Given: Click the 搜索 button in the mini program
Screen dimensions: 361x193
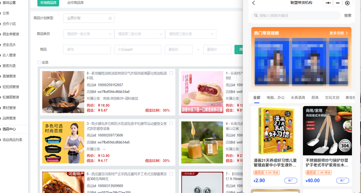Looking at the screenshot, I should pyautogui.click(x=348, y=16).
